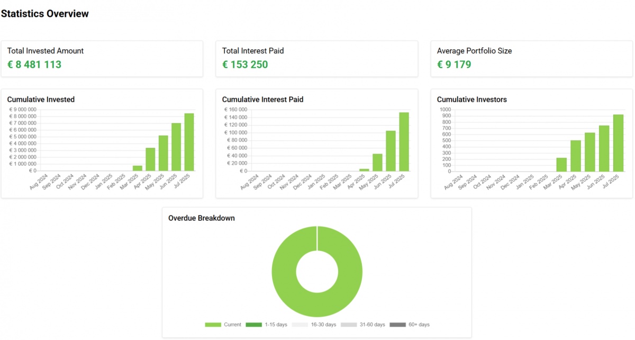This screenshot has width=635, height=340.
Task: Click the Overdue Breakdown chart title
Action: coord(202,218)
